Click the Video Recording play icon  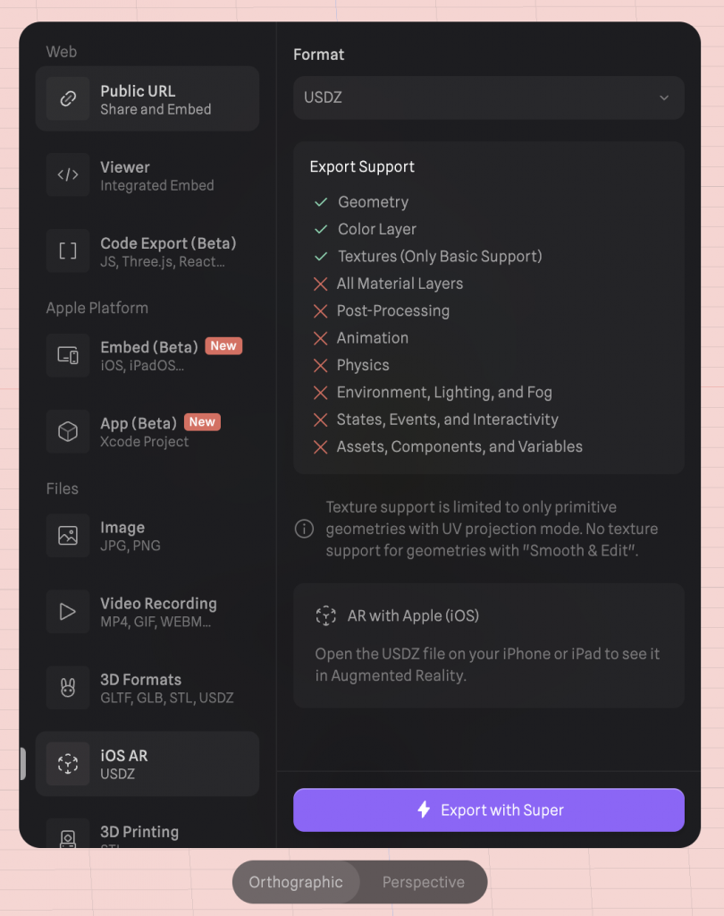[68, 612]
